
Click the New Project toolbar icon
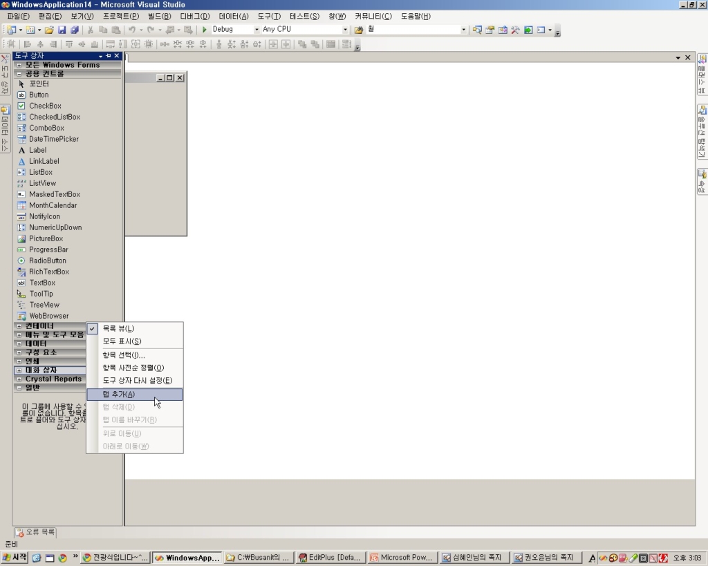[x=12, y=30]
